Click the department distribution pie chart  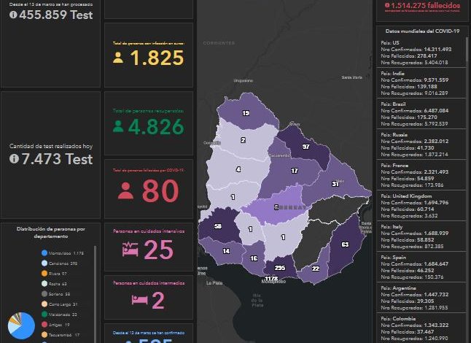pyautogui.click(x=20, y=326)
